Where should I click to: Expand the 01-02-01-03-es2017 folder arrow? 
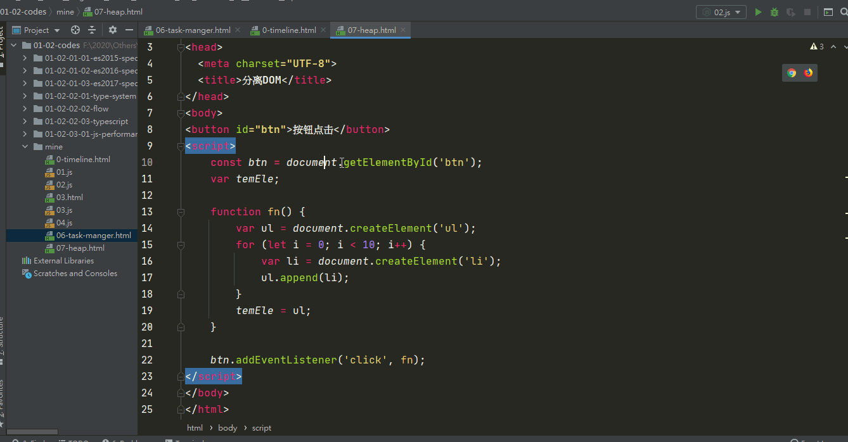click(x=25, y=84)
